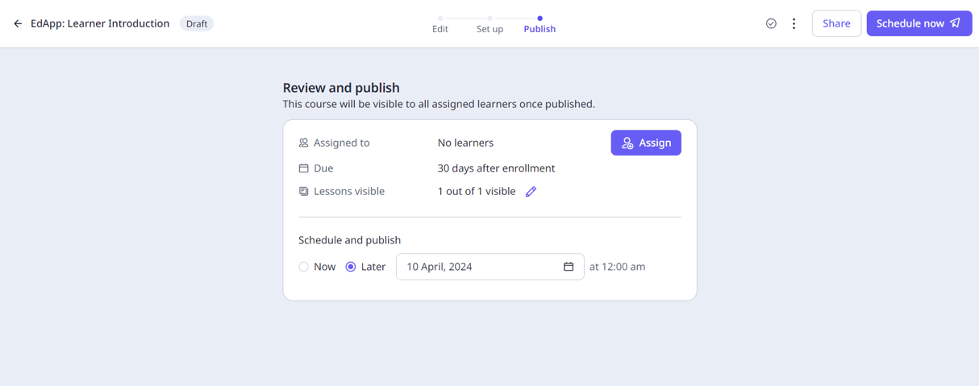Open the calendar picker icon in date field

(569, 267)
